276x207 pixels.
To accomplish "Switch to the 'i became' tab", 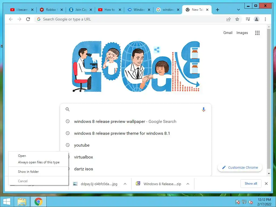I will 19,10.
